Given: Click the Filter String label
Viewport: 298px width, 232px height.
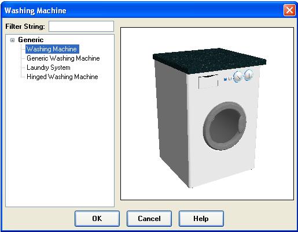Looking at the screenshot, I should 25,27.
